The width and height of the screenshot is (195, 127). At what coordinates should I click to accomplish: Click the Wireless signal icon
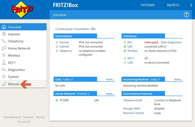click(x=4, y=55)
